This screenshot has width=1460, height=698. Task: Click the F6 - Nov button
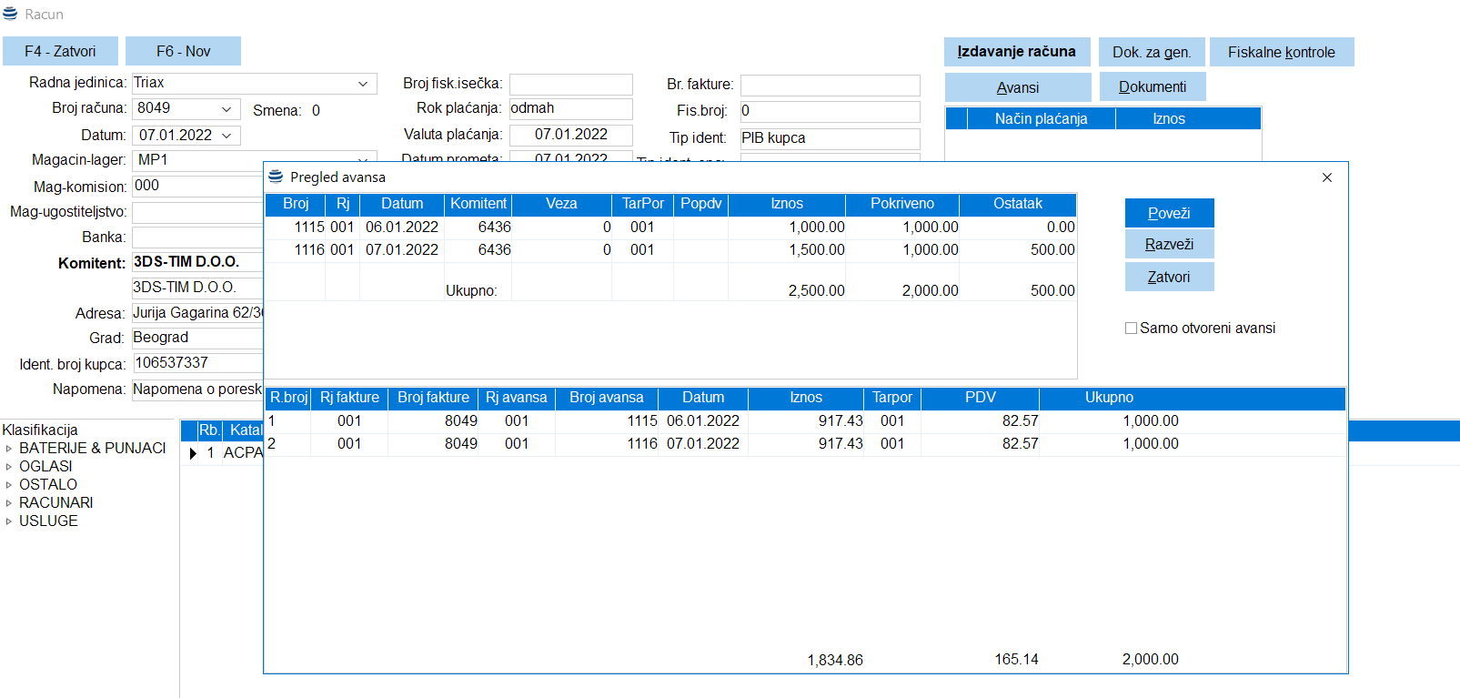[x=183, y=52]
